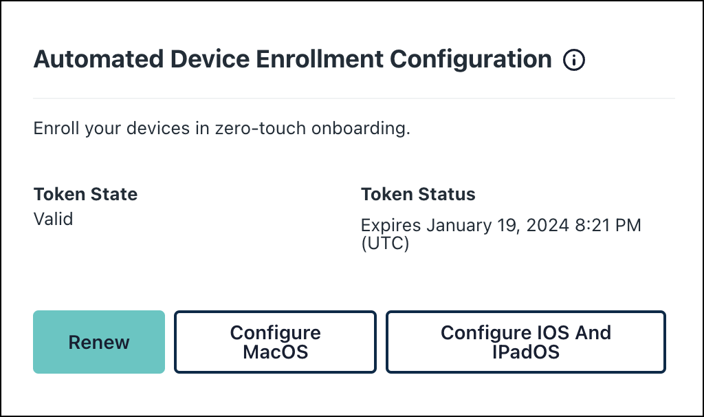
Task: Click January 19, 2024 in Token Status
Action: [x=498, y=226]
